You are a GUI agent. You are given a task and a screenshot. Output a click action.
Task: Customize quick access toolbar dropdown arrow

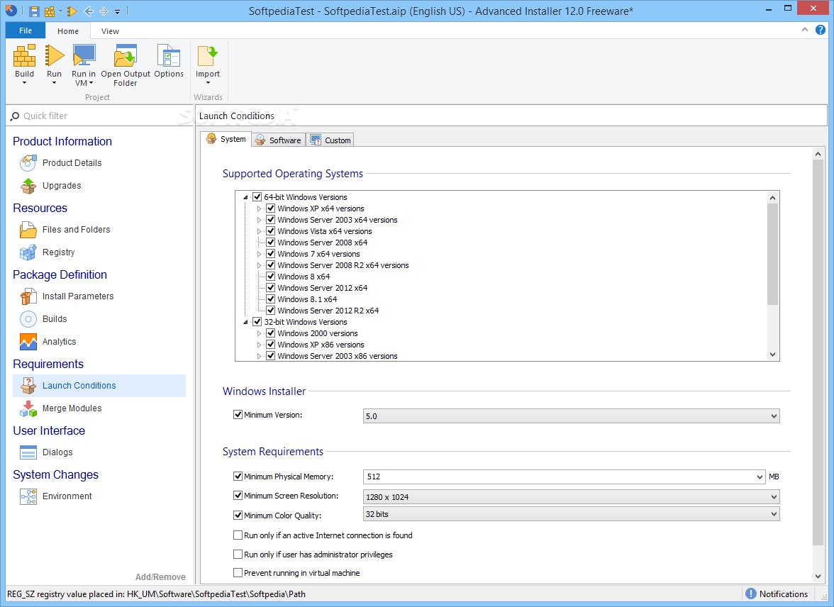(118, 11)
